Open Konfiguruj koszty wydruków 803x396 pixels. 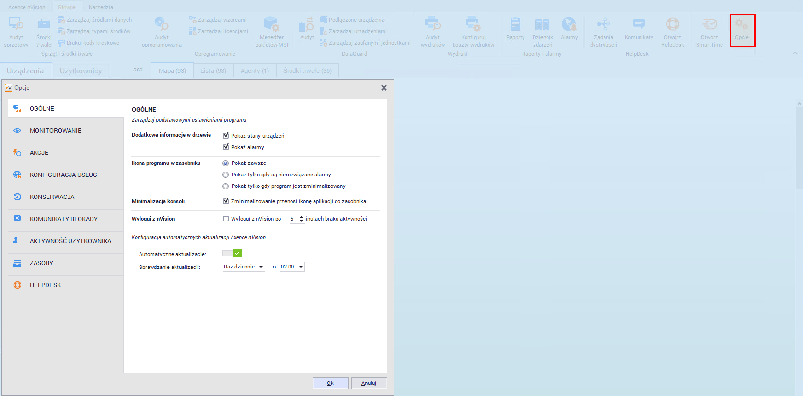[473, 32]
